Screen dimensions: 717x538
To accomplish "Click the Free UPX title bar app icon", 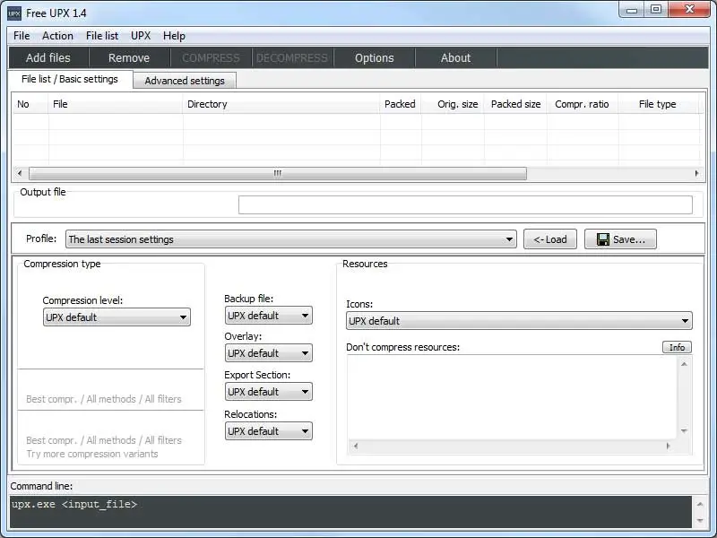I will click(14, 13).
